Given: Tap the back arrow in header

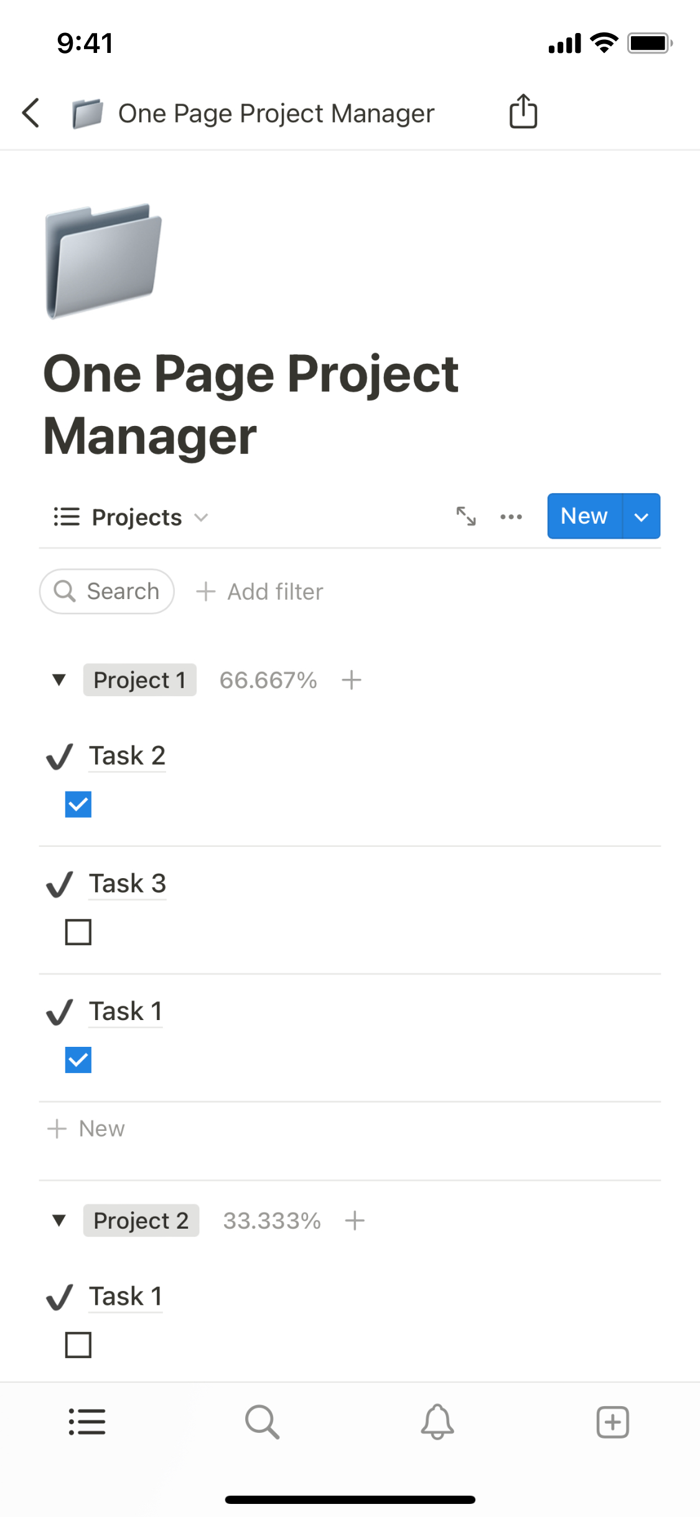Looking at the screenshot, I should (31, 113).
